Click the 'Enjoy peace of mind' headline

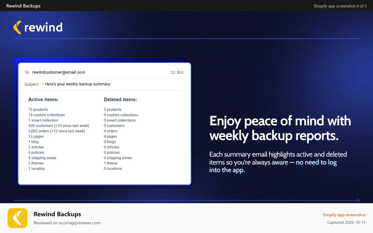[x=280, y=128]
